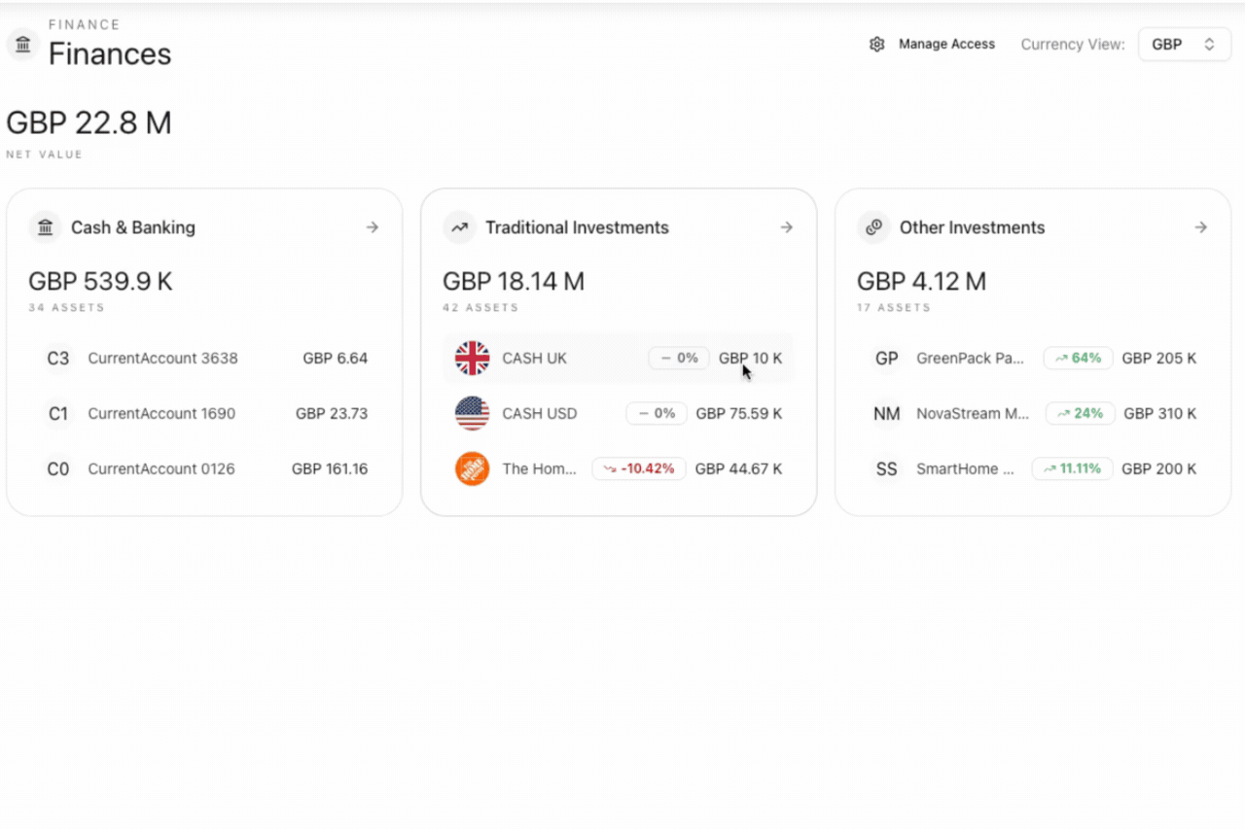Click the -10.42% change badge
This screenshot has width=1245, height=829.
tap(639, 468)
